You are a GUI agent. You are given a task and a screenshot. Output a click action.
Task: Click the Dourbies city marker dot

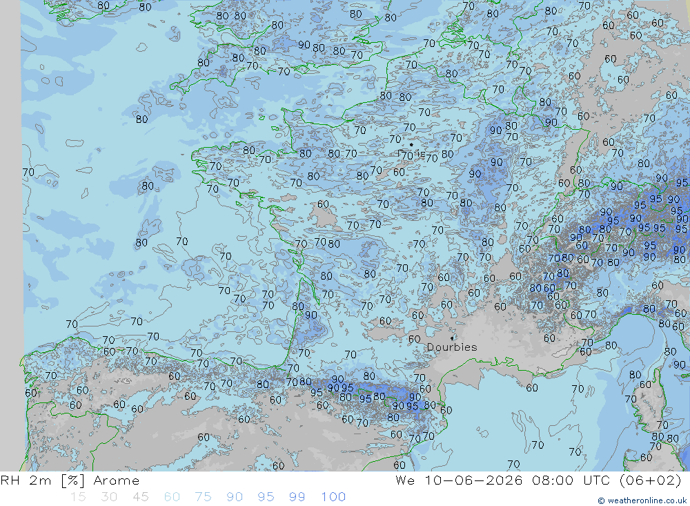click(453, 338)
